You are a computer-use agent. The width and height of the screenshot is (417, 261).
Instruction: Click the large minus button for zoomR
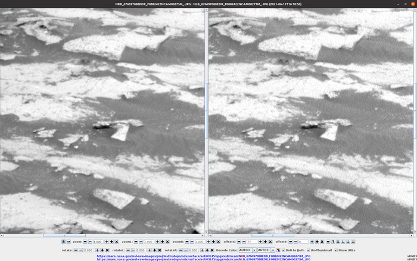click(x=187, y=242)
